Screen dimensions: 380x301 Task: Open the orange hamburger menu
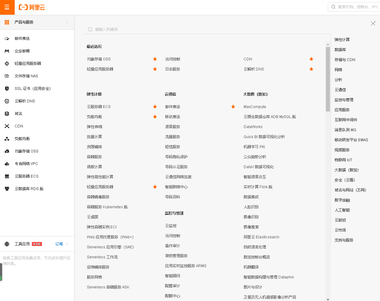(x=7, y=7)
